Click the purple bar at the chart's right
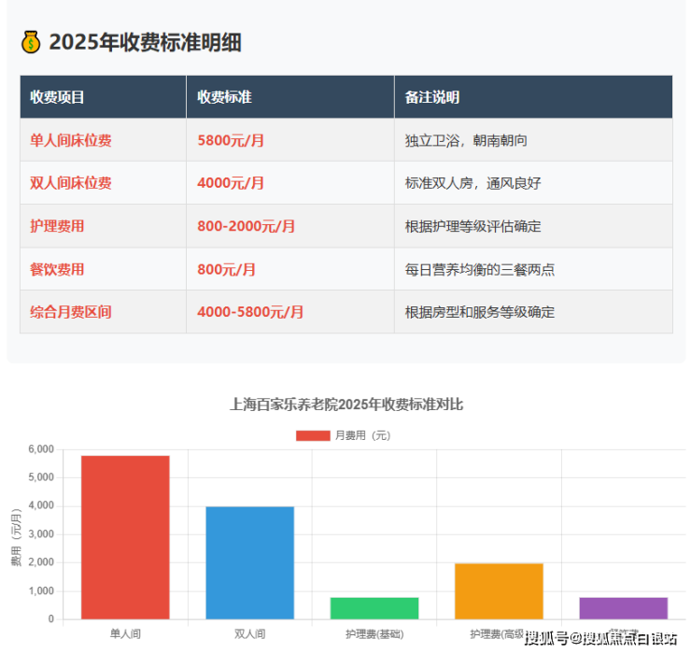The height and width of the screenshot is (653, 691). [623, 608]
